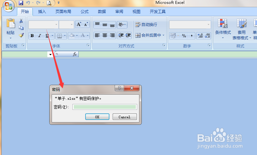Viewport: 257px width, 155px height.
Task: Click the Decrease Decimal icon
Action: (207, 35)
